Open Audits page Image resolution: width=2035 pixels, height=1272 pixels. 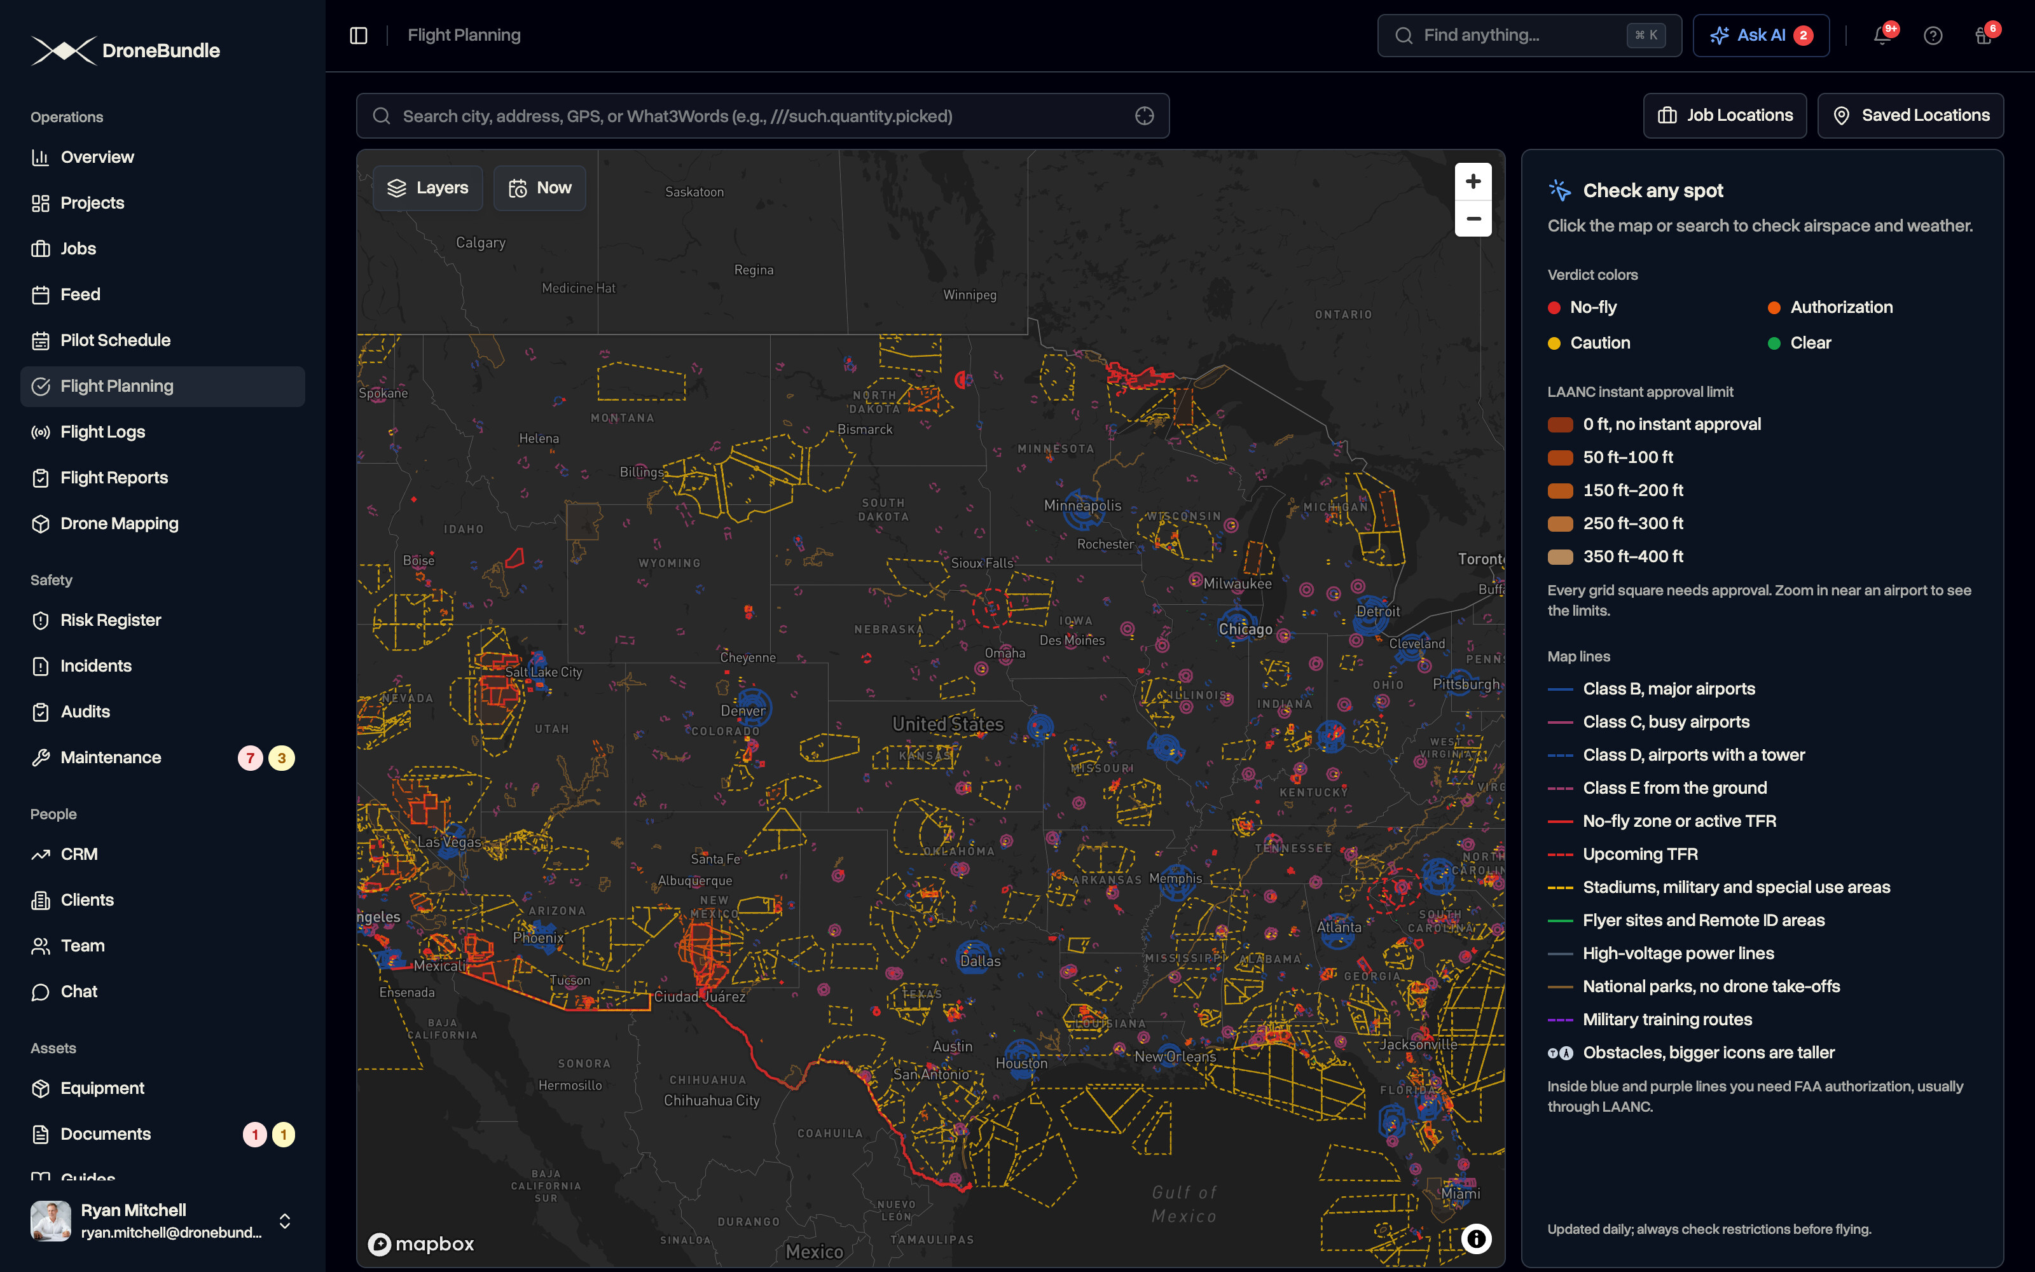[x=162, y=712]
